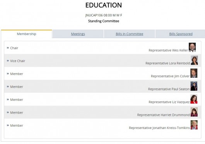Open Jim Colver's portrait photo
The width and height of the screenshot is (205, 144).
tap(194, 73)
